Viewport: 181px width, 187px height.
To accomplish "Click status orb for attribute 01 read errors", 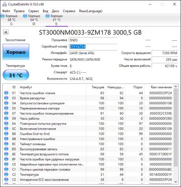I will 6,93.
